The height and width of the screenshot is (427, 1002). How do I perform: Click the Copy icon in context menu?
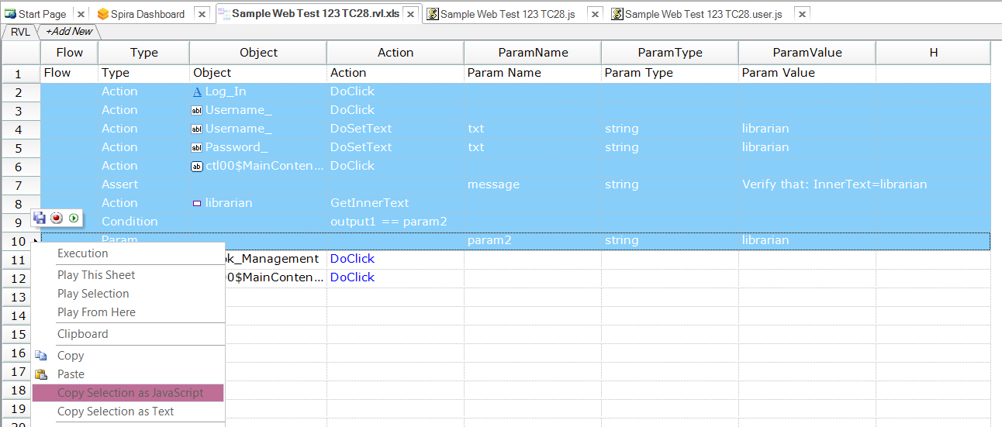coord(41,356)
